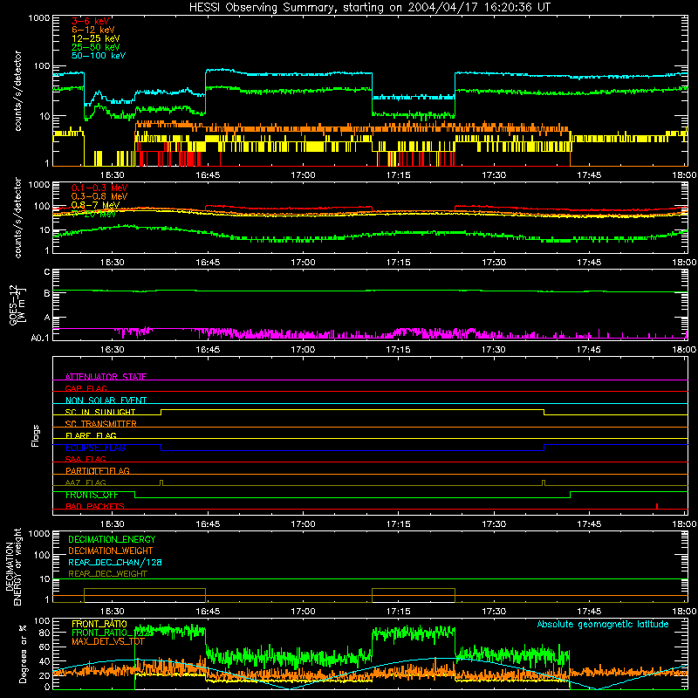Click the REAR_DEC_CHAN/128 legend label
Viewport: 698px width, 698px height.
[115, 562]
